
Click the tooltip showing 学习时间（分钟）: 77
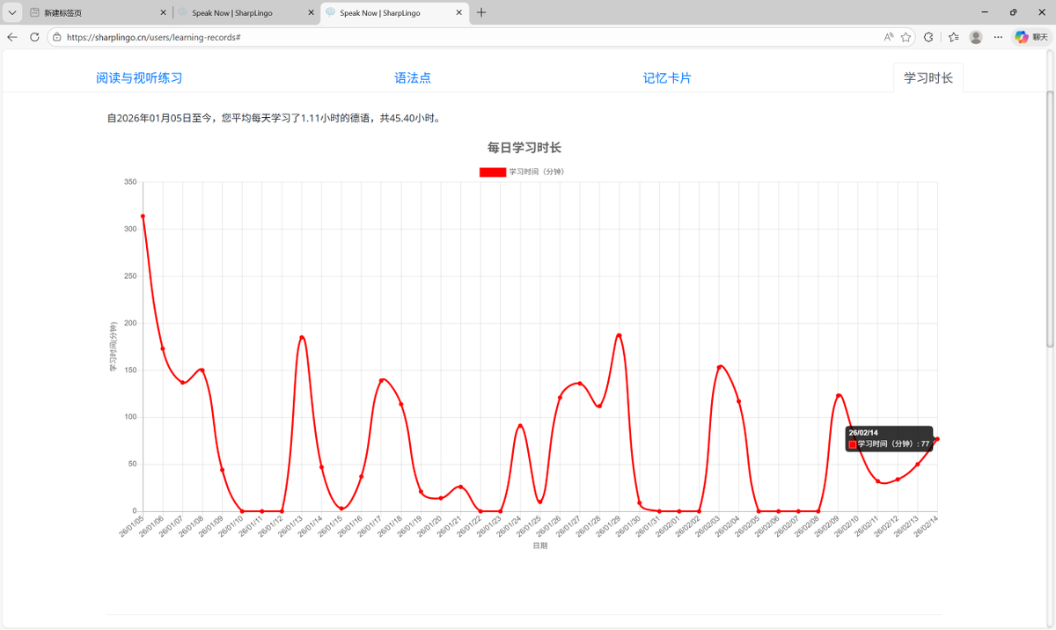(x=889, y=438)
